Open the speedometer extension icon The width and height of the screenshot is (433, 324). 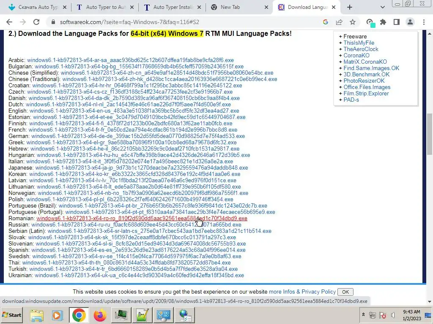tap(370, 22)
